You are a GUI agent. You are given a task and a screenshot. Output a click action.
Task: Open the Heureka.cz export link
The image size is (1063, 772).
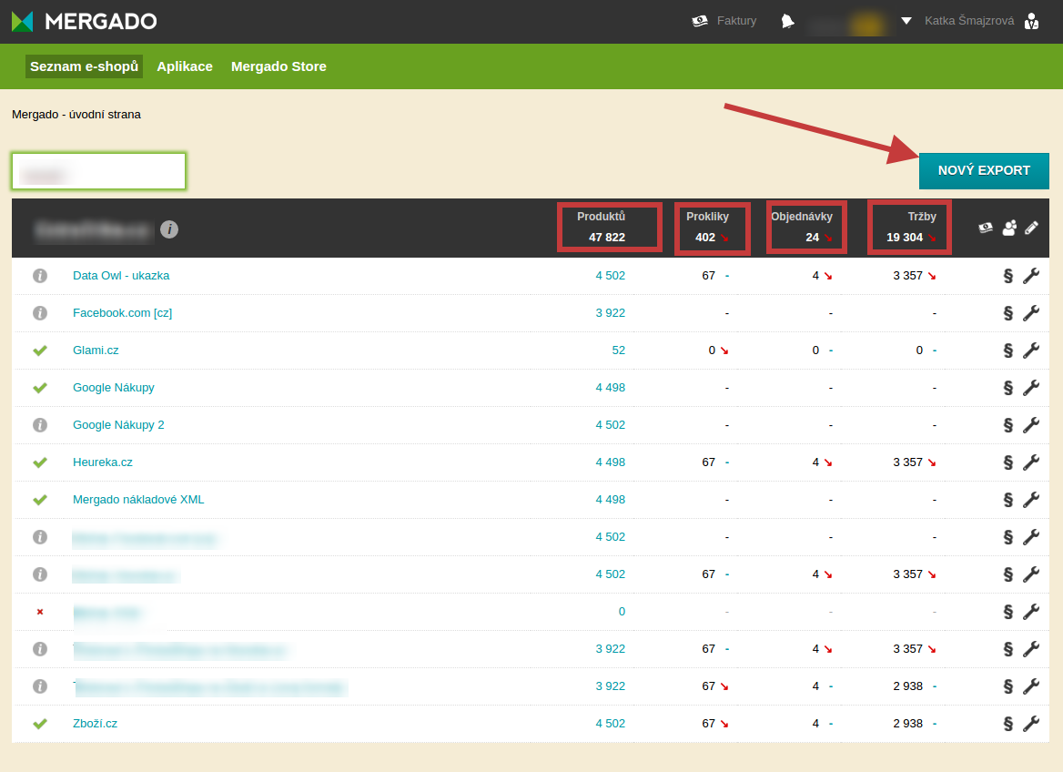[x=103, y=462]
